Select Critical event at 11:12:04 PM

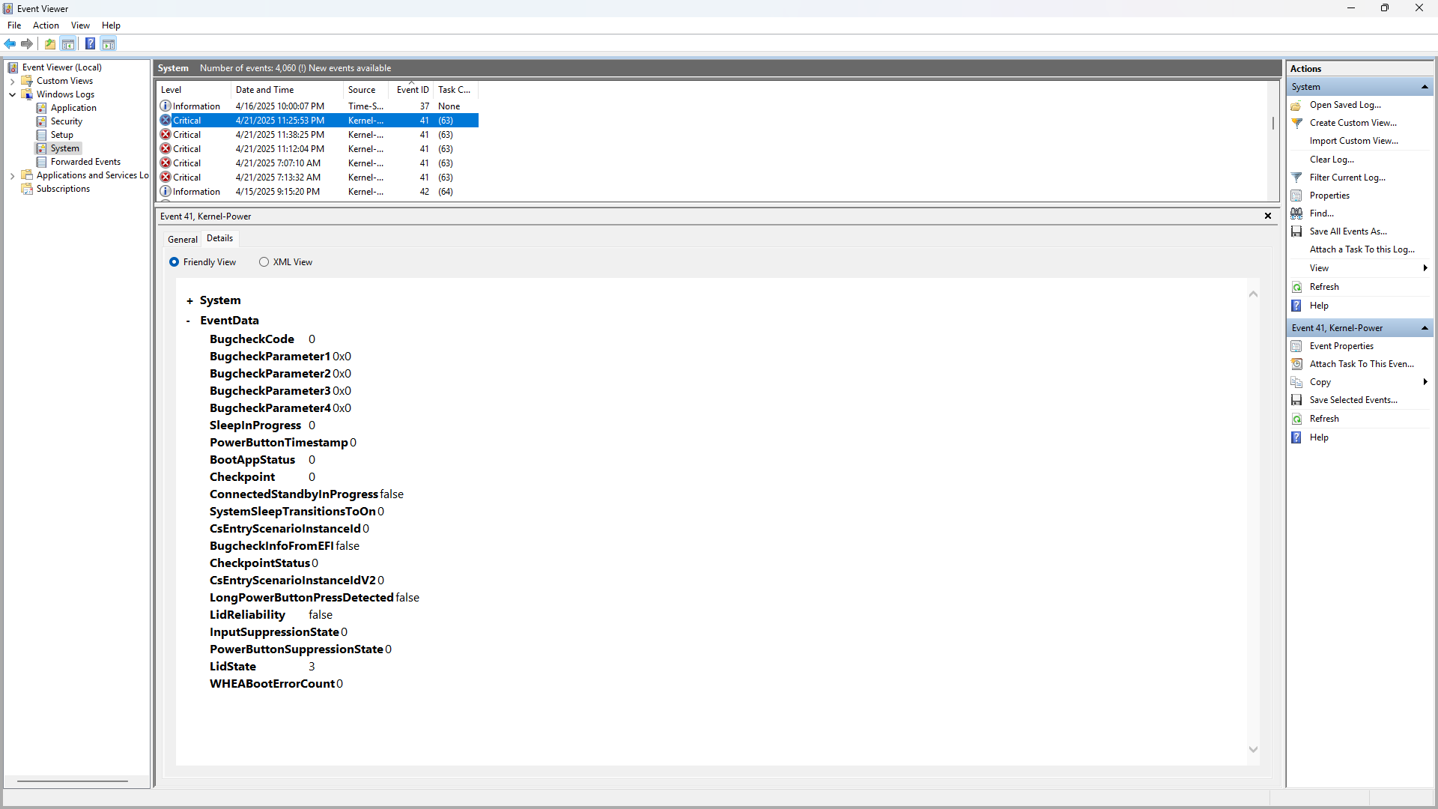click(x=318, y=149)
